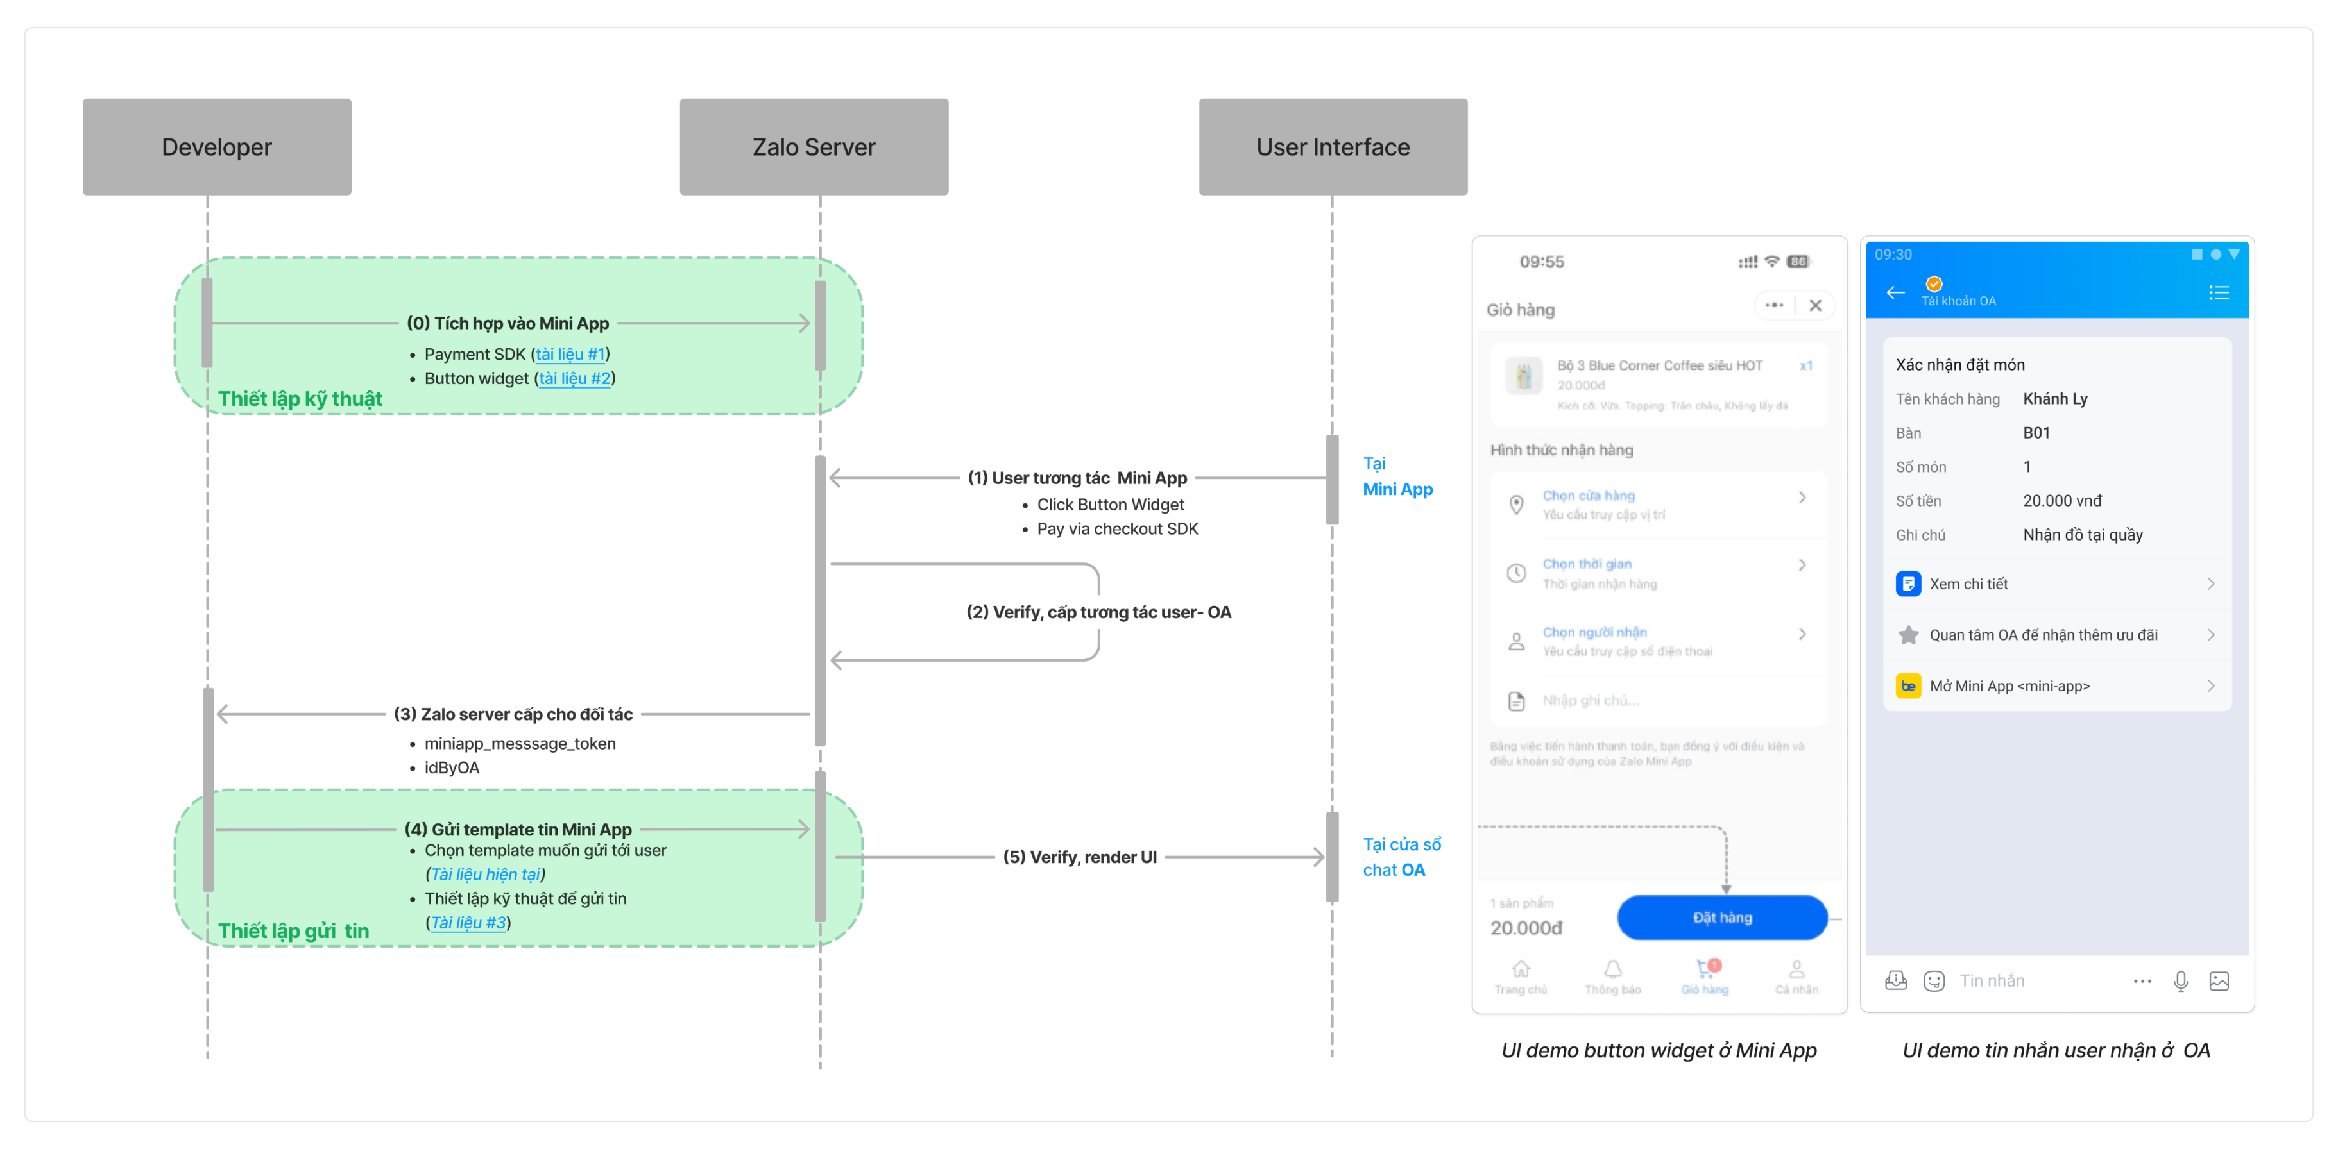Tap the back arrow in OA chat header
Image resolution: width=2338 pixels, height=1149 pixels.
1895,292
